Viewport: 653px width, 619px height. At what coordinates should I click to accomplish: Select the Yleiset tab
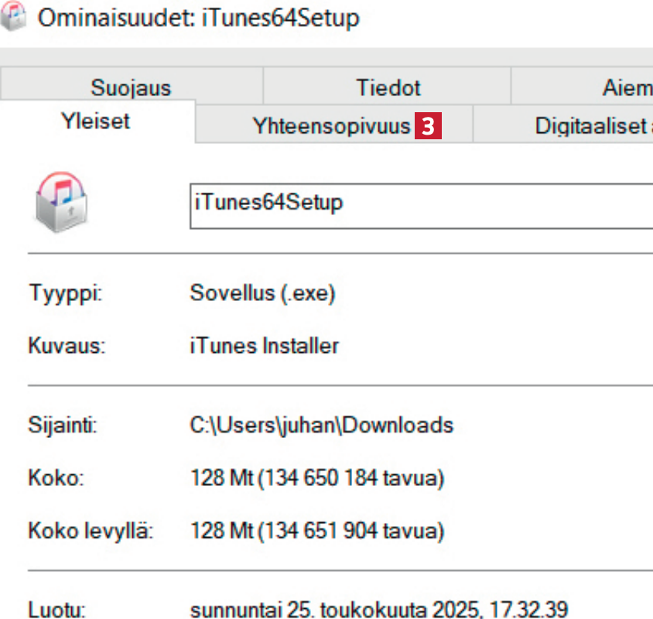tap(95, 121)
